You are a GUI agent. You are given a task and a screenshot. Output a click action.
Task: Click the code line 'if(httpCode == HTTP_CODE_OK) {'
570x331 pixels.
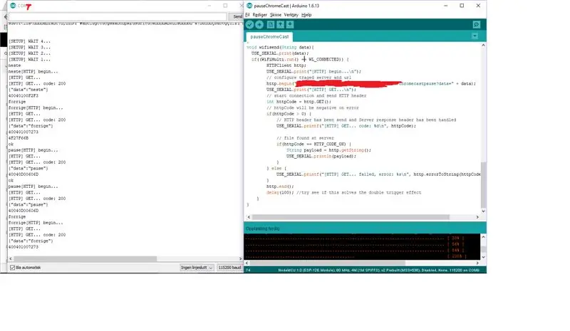point(314,144)
